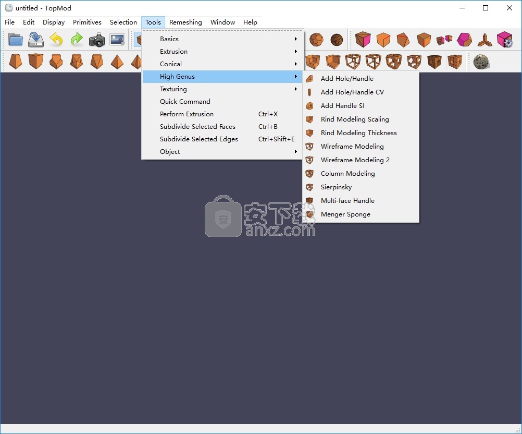
Task: Close the open Tools menu in menu bar
Action: (x=153, y=22)
